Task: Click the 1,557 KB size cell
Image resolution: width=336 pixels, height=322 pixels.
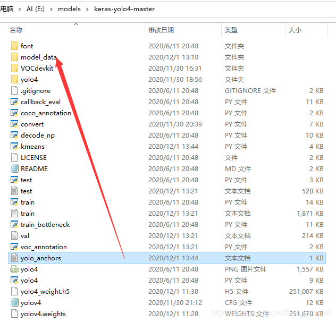Action: [x=310, y=269]
